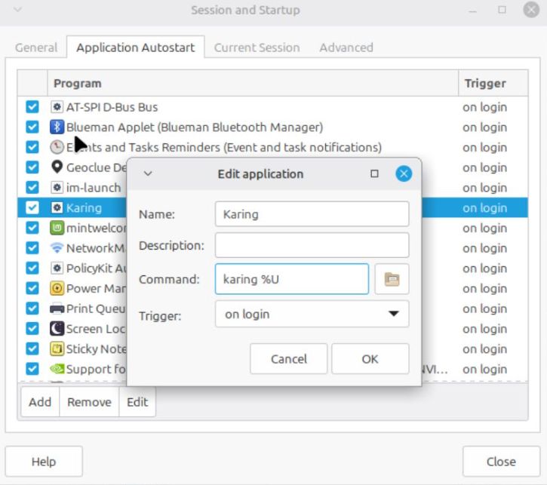This screenshot has width=547, height=485.
Task: Click the Sticky Notes yellow icon
Action: pyautogui.click(x=57, y=348)
